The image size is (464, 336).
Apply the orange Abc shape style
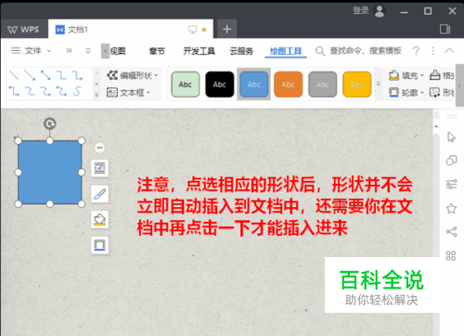coord(288,84)
